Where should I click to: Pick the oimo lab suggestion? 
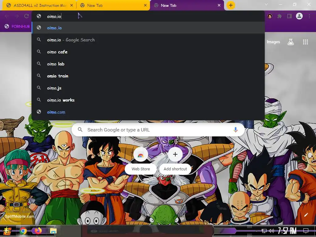tap(148, 64)
